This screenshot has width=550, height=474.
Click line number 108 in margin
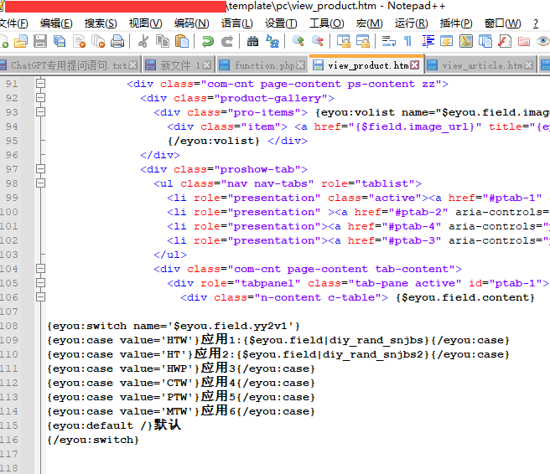(x=8, y=326)
